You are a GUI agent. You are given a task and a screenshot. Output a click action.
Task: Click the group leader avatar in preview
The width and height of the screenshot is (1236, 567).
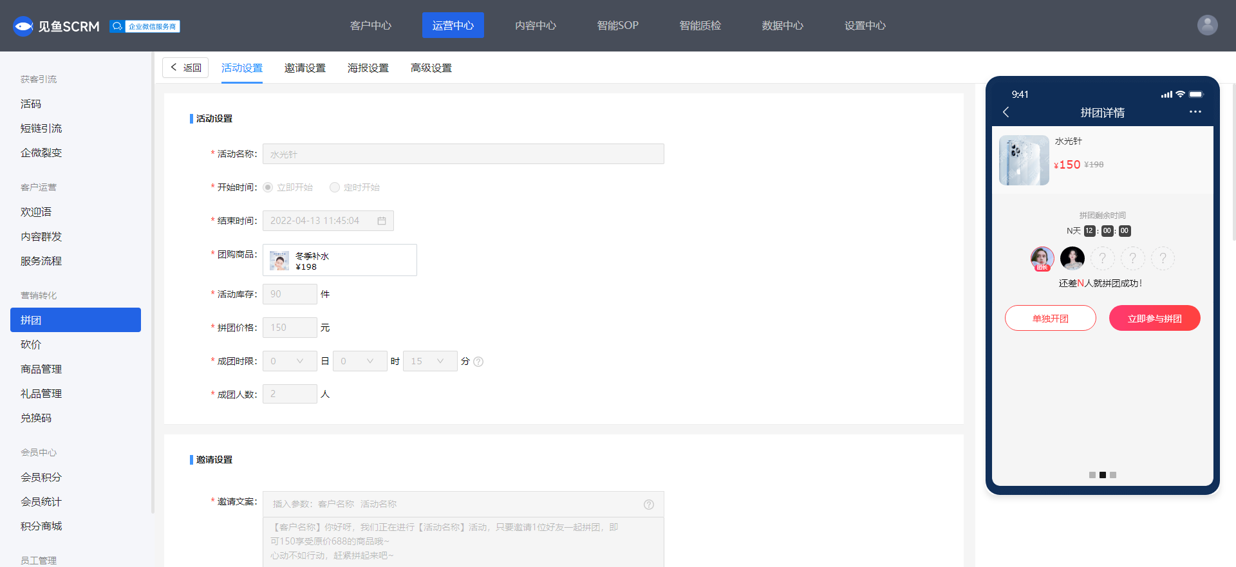click(1042, 259)
